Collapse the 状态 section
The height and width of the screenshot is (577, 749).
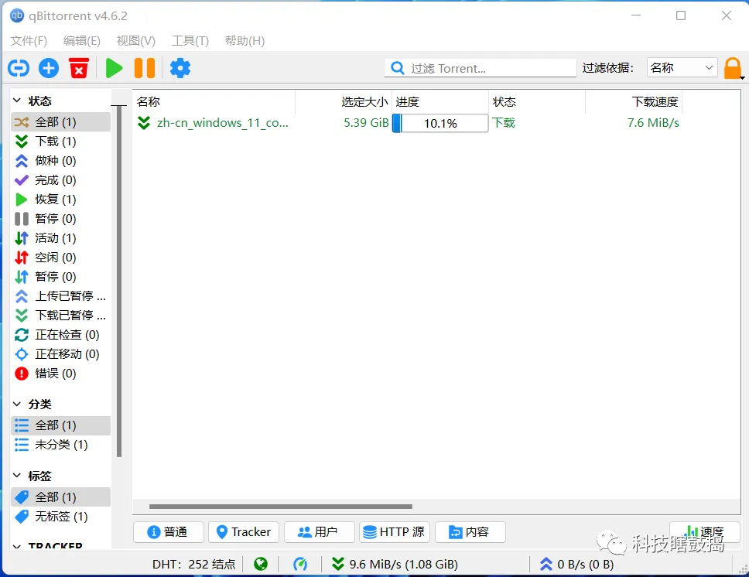point(17,101)
